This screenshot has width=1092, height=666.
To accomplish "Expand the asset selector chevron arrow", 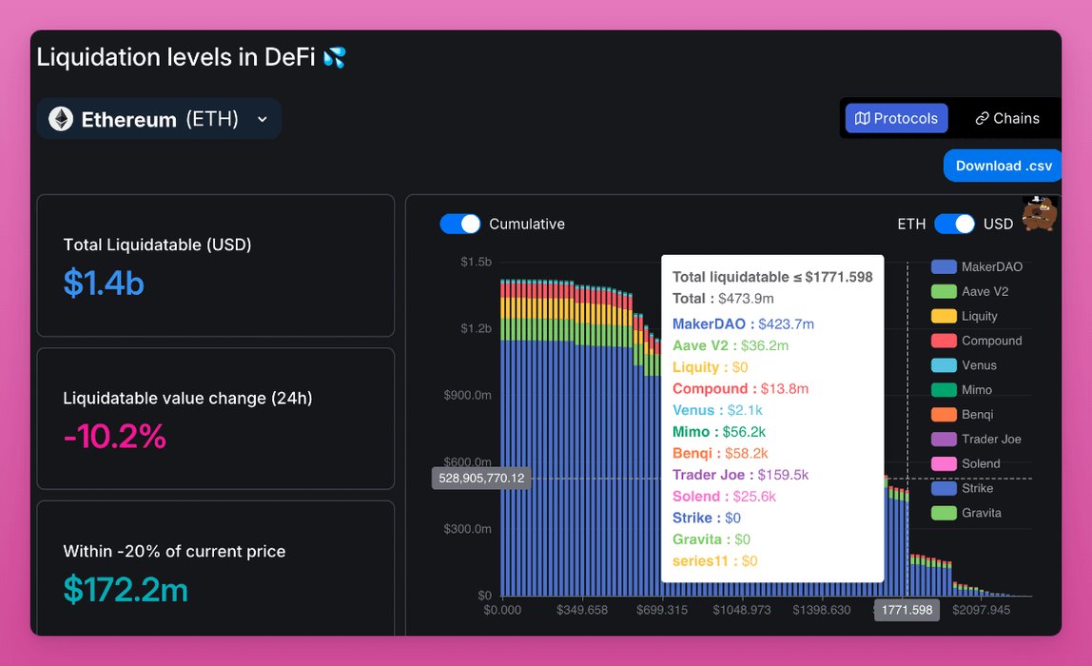I will pos(263,120).
